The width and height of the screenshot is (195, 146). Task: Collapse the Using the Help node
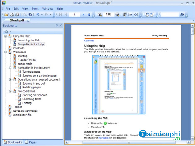(x=6, y=36)
